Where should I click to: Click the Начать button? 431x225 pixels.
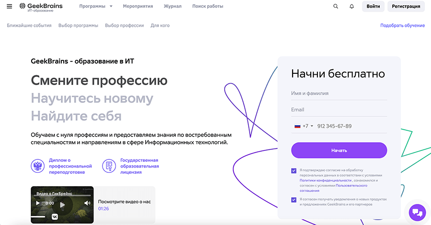(x=339, y=150)
